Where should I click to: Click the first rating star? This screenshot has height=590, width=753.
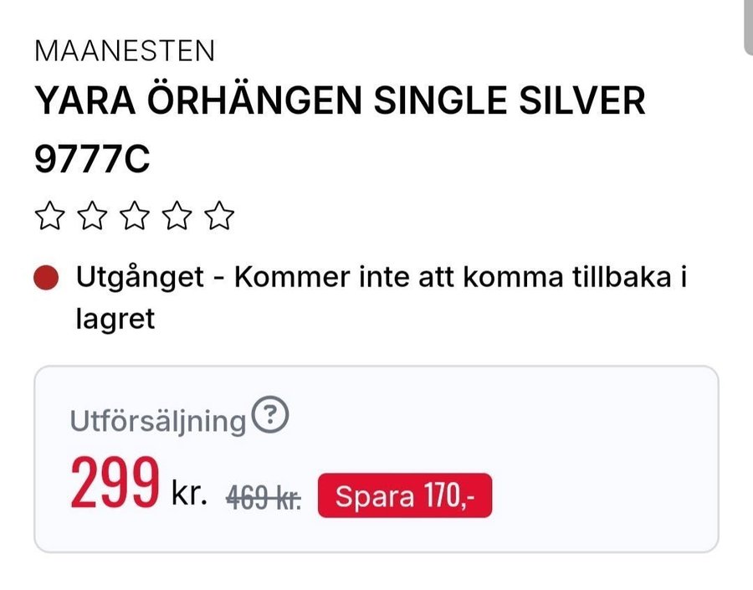coord(50,216)
